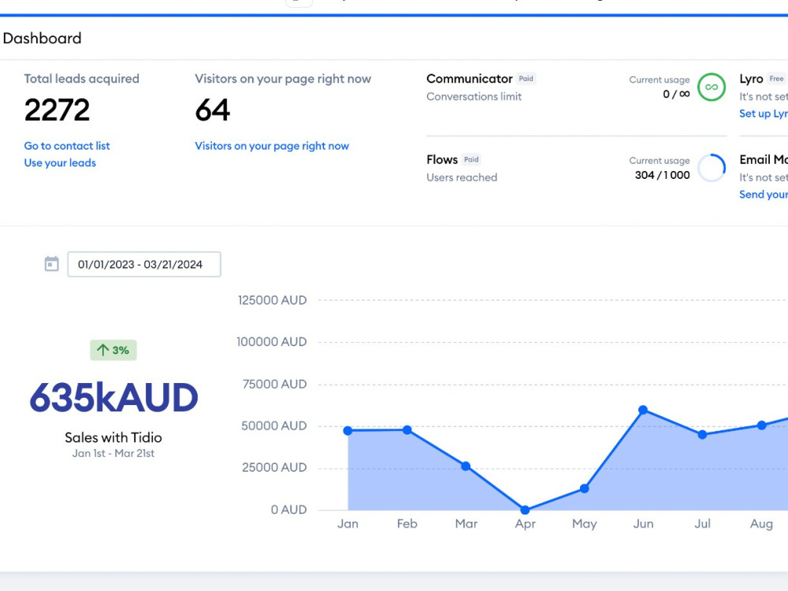Click the Communicator heading

(470, 79)
